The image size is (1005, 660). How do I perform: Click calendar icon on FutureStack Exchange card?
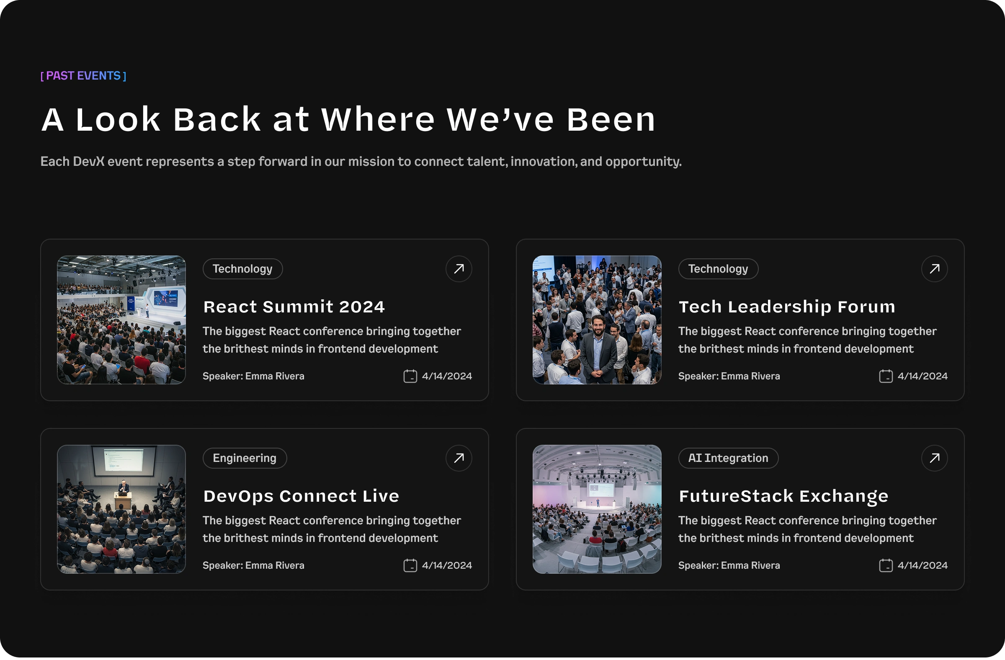[886, 565]
